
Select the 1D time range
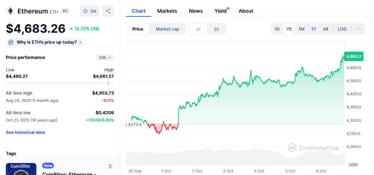(277, 29)
